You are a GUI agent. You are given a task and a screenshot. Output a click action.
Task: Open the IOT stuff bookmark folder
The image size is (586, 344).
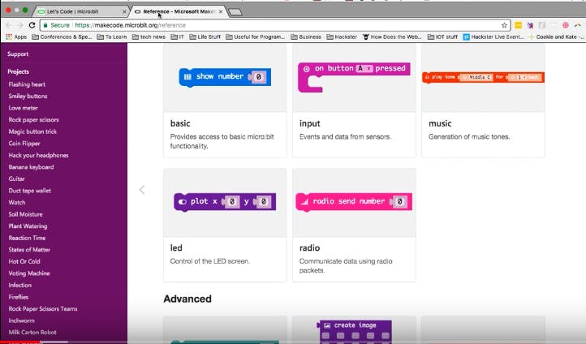point(442,37)
